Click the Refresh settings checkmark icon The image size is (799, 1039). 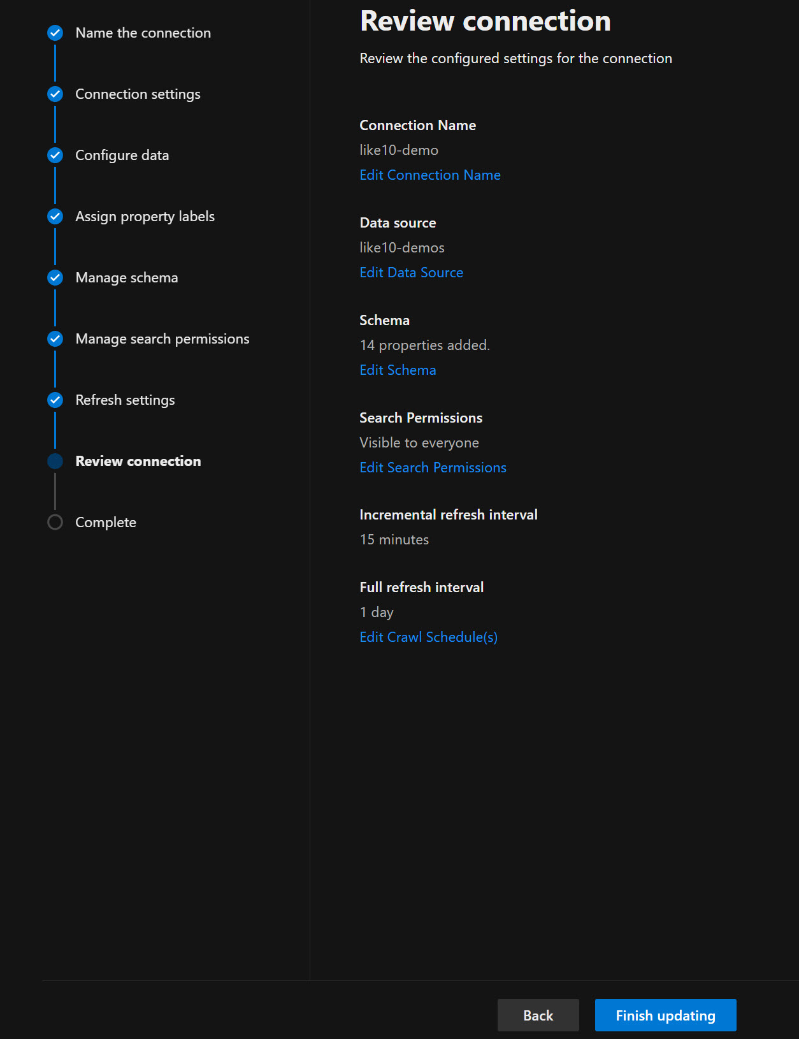(55, 400)
